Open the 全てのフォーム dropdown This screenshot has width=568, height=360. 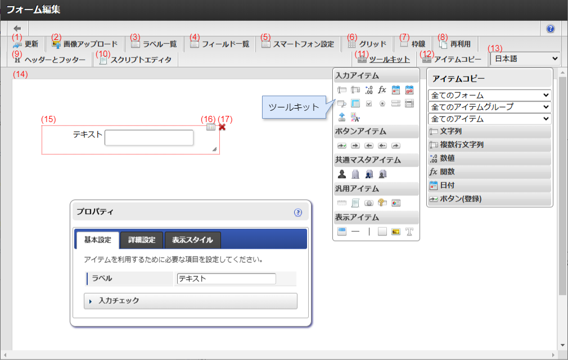490,95
